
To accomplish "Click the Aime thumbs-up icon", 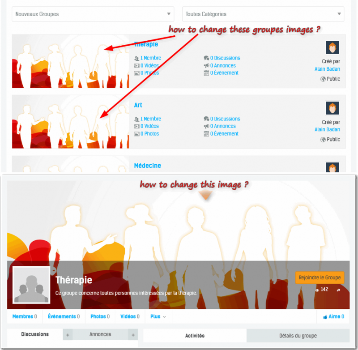I will point(325,317).
